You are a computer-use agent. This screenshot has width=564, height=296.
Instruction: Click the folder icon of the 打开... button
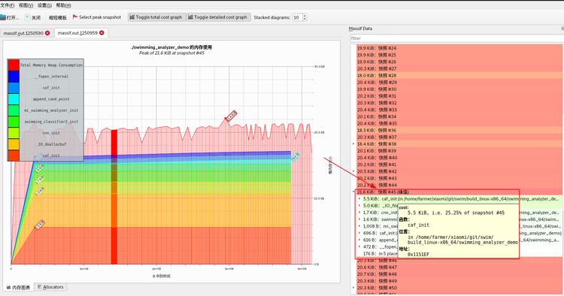[x=3, y=17]
